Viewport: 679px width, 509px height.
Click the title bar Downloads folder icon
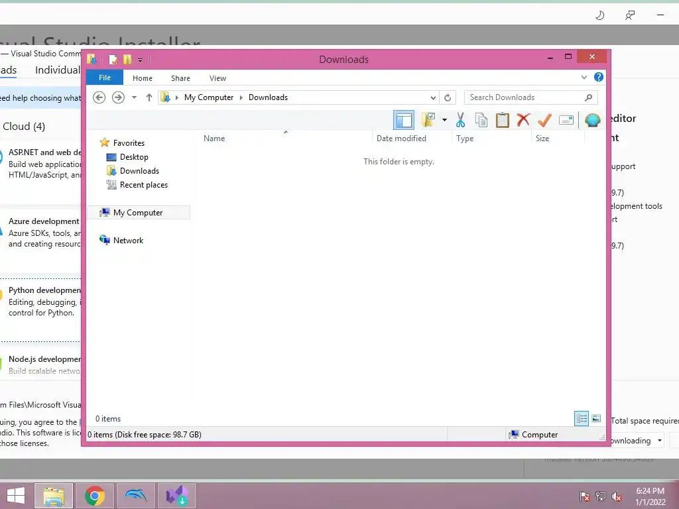click(x=92, y=59)
